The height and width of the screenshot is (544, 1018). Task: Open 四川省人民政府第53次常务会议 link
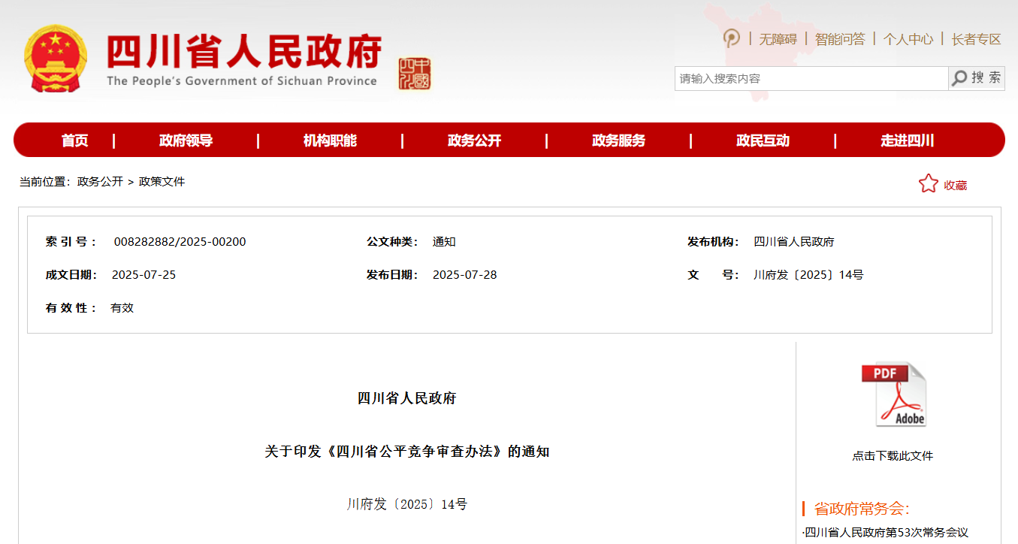[887, 533]
